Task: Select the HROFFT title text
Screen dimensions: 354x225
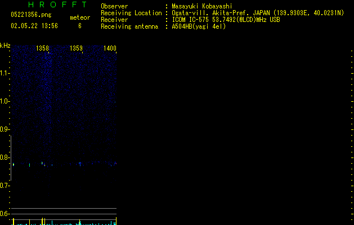Action: (57, 4)
